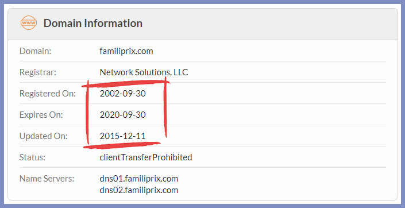Click the Network Solutions, LLC registrar text
The height and width of the screenshot is (208, 405).
click(144, 72)
